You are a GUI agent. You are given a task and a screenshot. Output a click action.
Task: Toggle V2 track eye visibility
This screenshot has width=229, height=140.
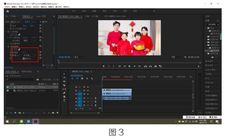point(88,91)
